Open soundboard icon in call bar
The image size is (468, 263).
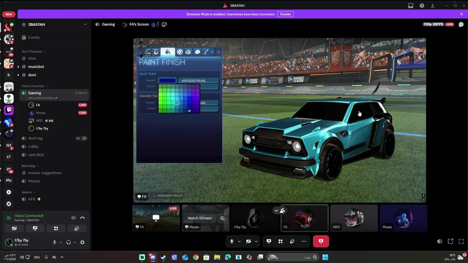click(x=292, y=241)
